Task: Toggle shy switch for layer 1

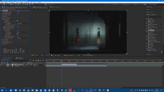Action: click(x=24, y=64)
